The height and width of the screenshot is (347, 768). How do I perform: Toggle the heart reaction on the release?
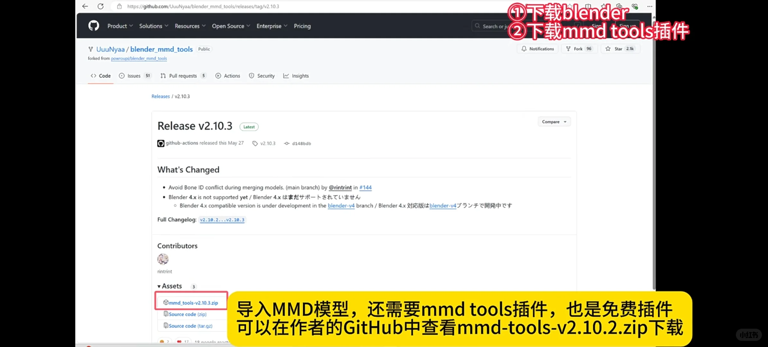tap(182, 342)
